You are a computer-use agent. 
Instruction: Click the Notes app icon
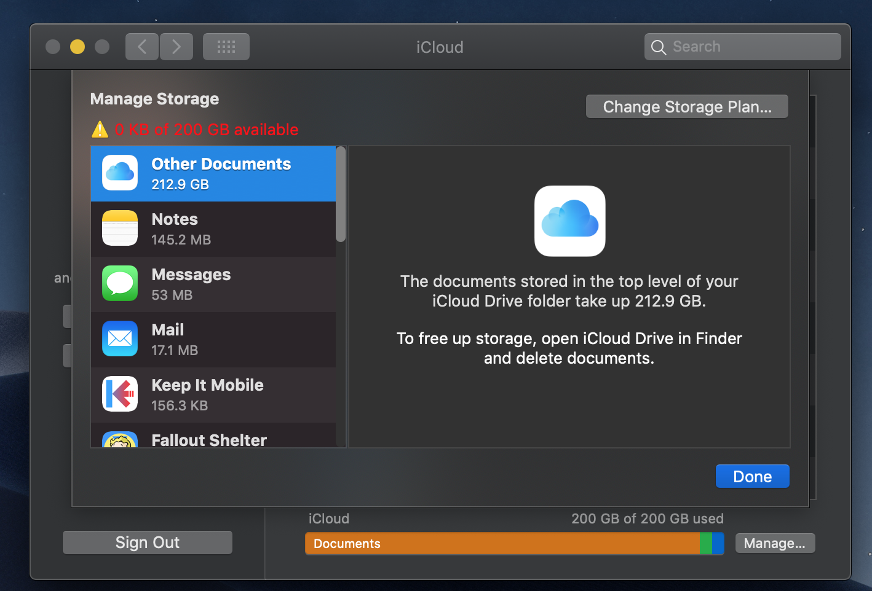pos(120,228)
